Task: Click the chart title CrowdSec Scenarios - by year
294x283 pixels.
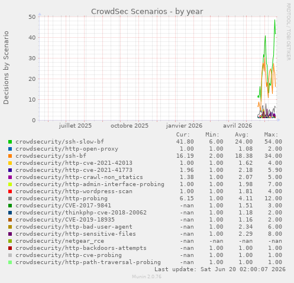Action: [x=147, y=12]
